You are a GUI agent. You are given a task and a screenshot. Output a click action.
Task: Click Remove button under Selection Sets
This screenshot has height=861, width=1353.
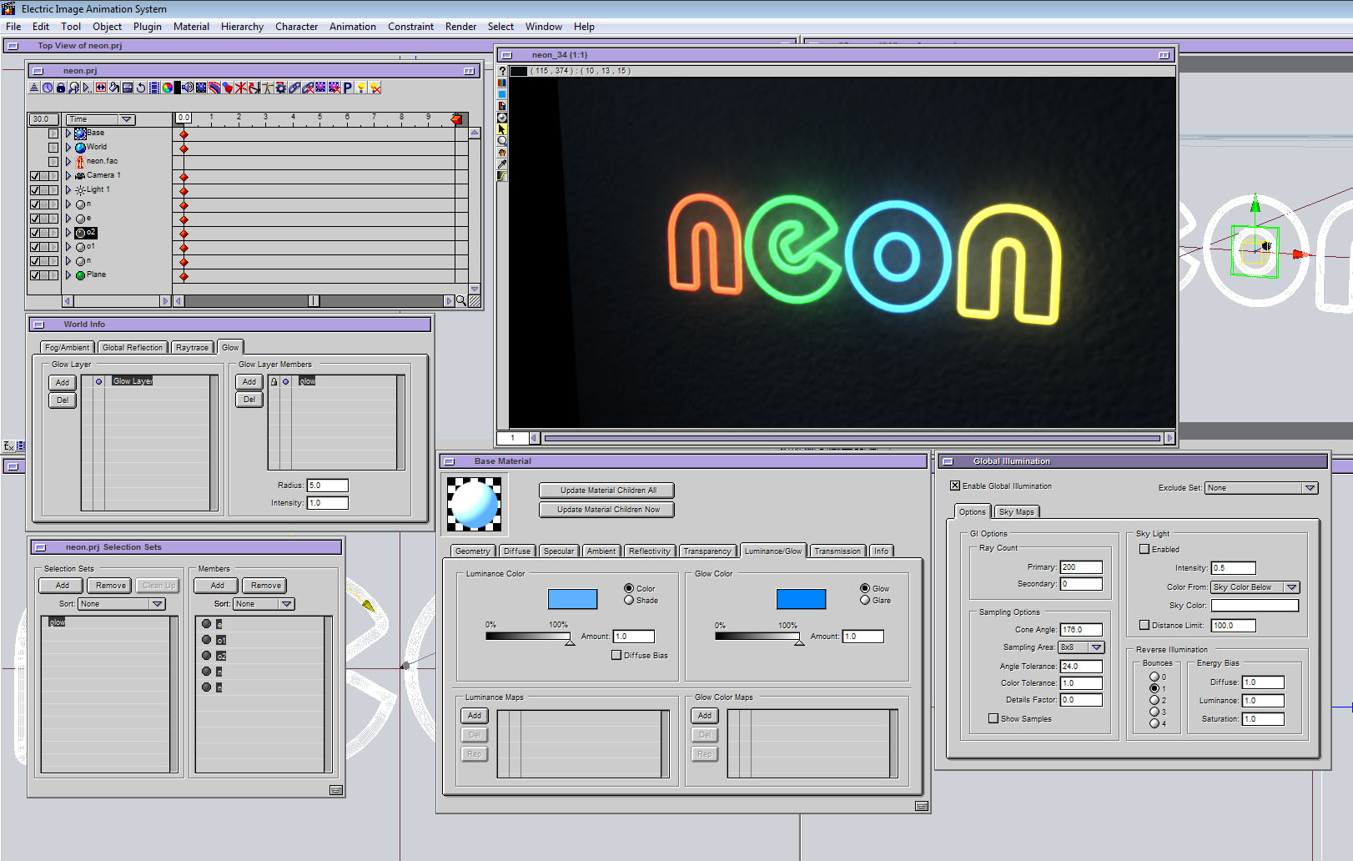(x=110, y=586)
